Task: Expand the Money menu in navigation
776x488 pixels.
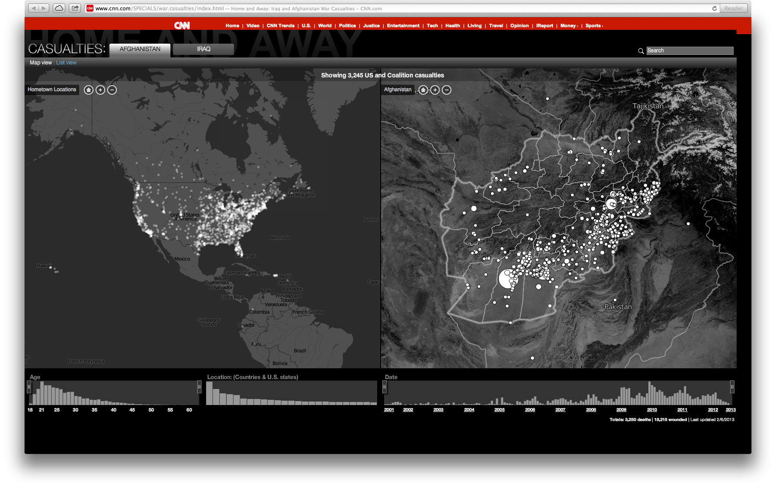Action: [569, 26]
